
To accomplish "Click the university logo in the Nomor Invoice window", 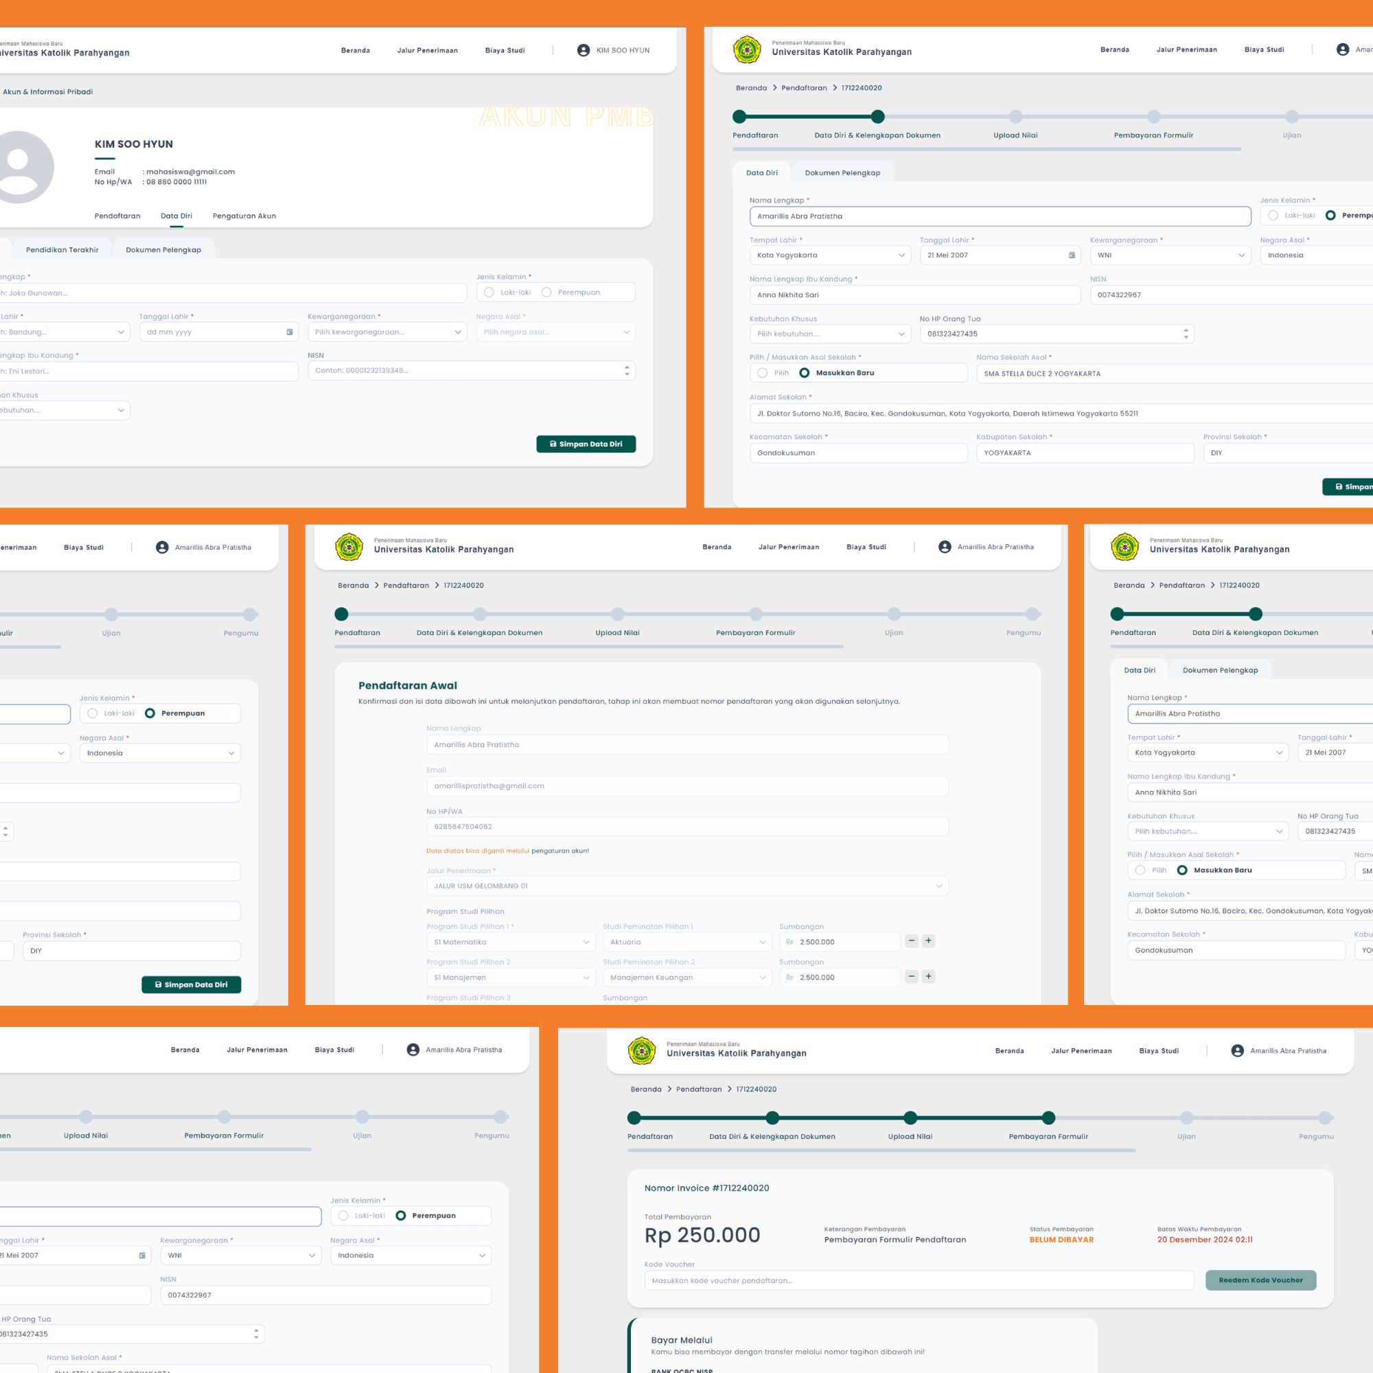I will pos(642,1051).
